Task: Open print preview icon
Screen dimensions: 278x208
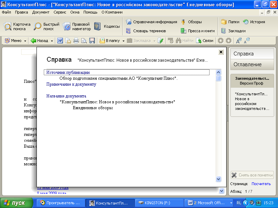Action: (x=84, y=41)
